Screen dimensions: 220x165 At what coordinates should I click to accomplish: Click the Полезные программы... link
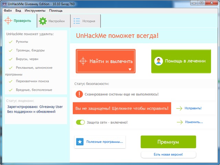click(x=104, y=142)
